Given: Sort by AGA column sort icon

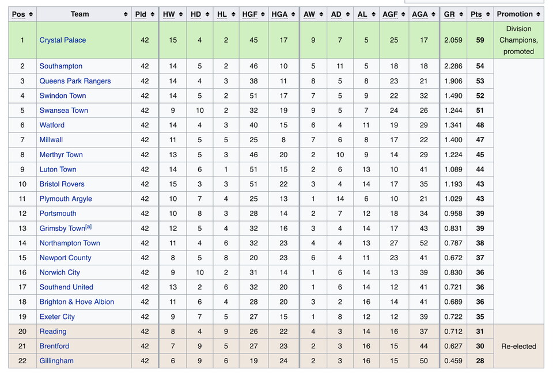Looking at the screenshot, I should [433, 14].
